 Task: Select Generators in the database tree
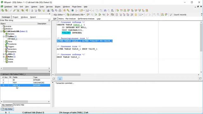[x=12, y=49]
